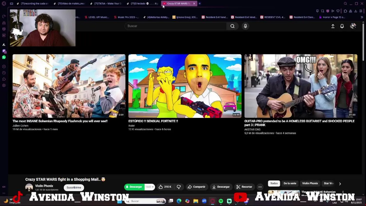
Task: Activate voice search microphone icon
Action: (x=245, y=26)
